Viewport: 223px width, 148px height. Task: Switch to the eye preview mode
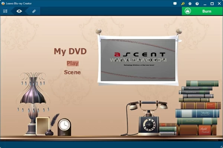[19, 11]
